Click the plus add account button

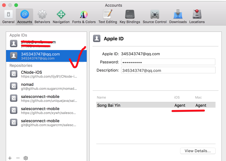(10, 158)
